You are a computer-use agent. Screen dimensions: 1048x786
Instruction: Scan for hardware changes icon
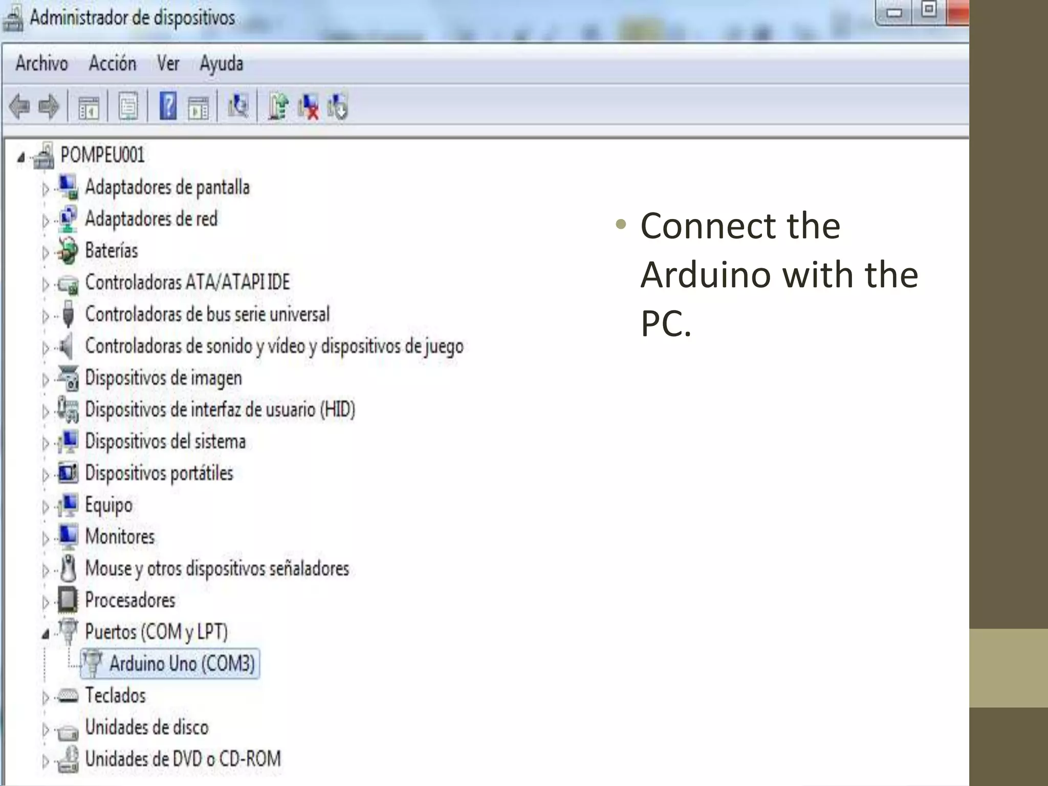coord(238,106)
